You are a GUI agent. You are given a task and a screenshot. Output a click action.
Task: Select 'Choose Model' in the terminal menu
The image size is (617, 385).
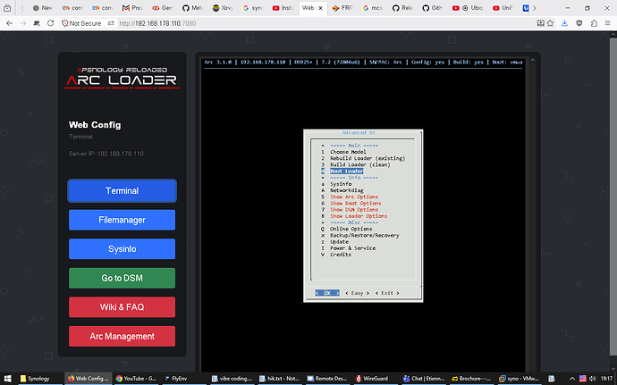[x=348, y=152]
